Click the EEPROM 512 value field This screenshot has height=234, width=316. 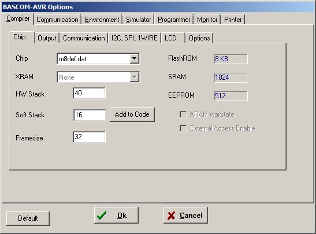[x=231, y=96]
